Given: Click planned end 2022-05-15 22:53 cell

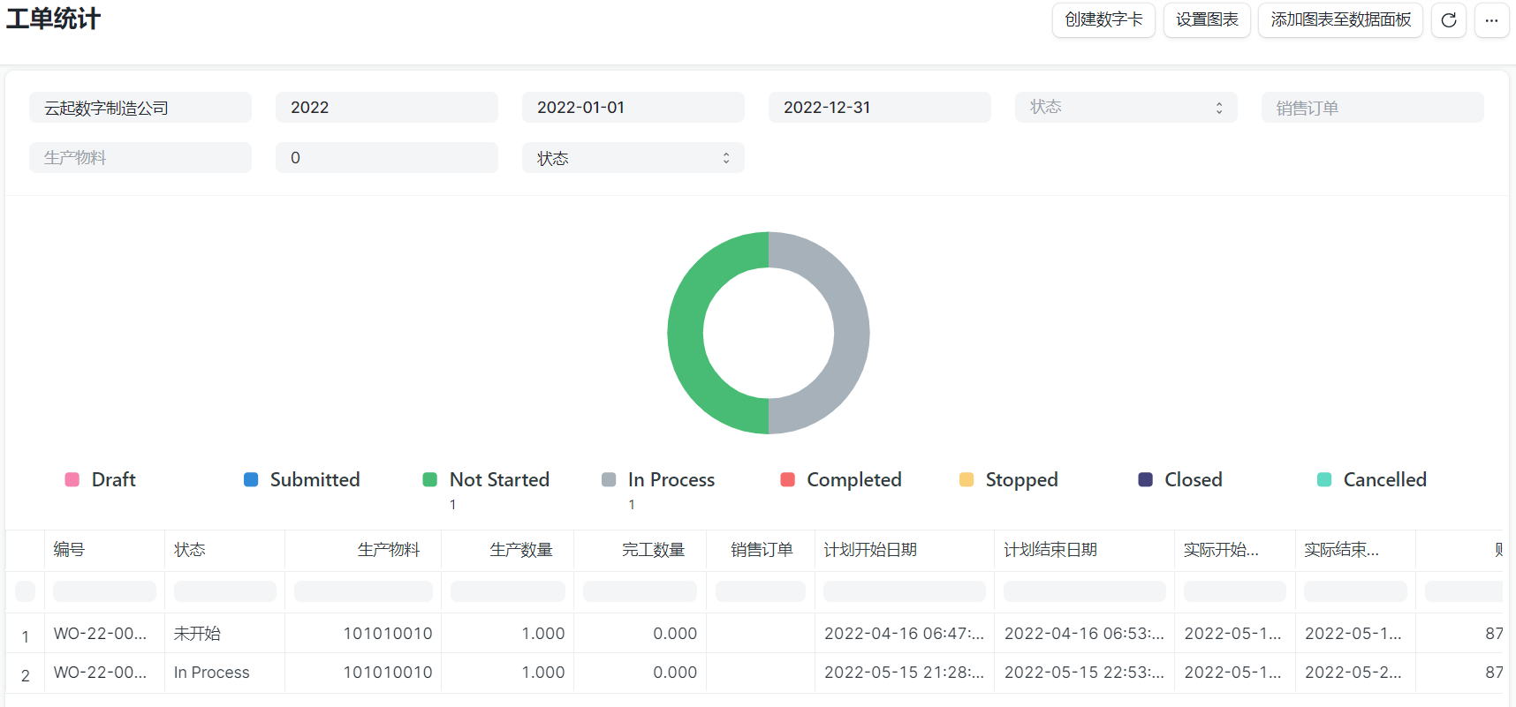Looking at the screenshot, I should (1085, 673).
